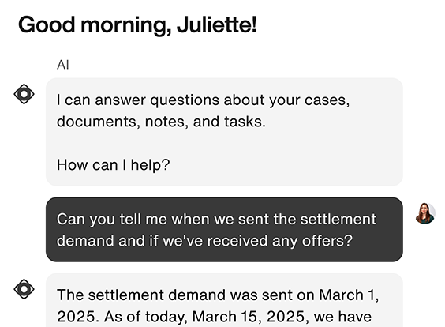Click the word 'morning' in the heading

coord(126,26)
